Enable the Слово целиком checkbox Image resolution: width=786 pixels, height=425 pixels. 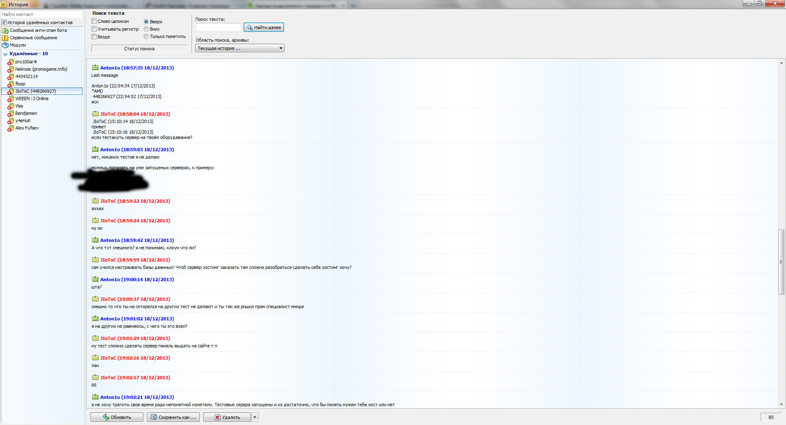pos(94,21)
